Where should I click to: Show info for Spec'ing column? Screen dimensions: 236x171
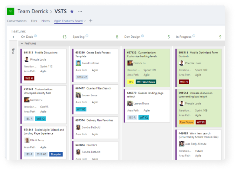(x=87, y=36)
